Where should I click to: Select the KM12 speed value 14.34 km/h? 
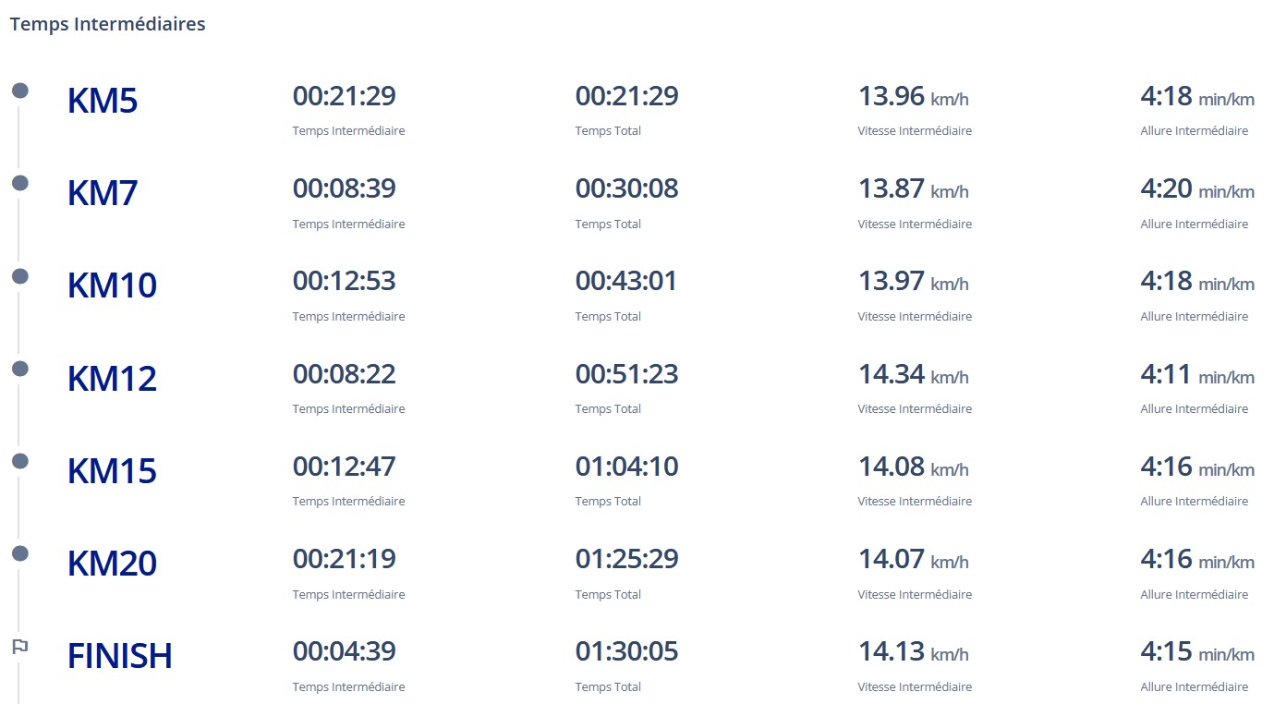tap(913, 374)
